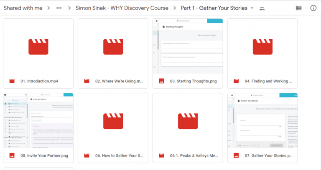Open 04. Finding and Working video thumbnail
This screenshot has width=321, height=170.
tap(262, 47)
